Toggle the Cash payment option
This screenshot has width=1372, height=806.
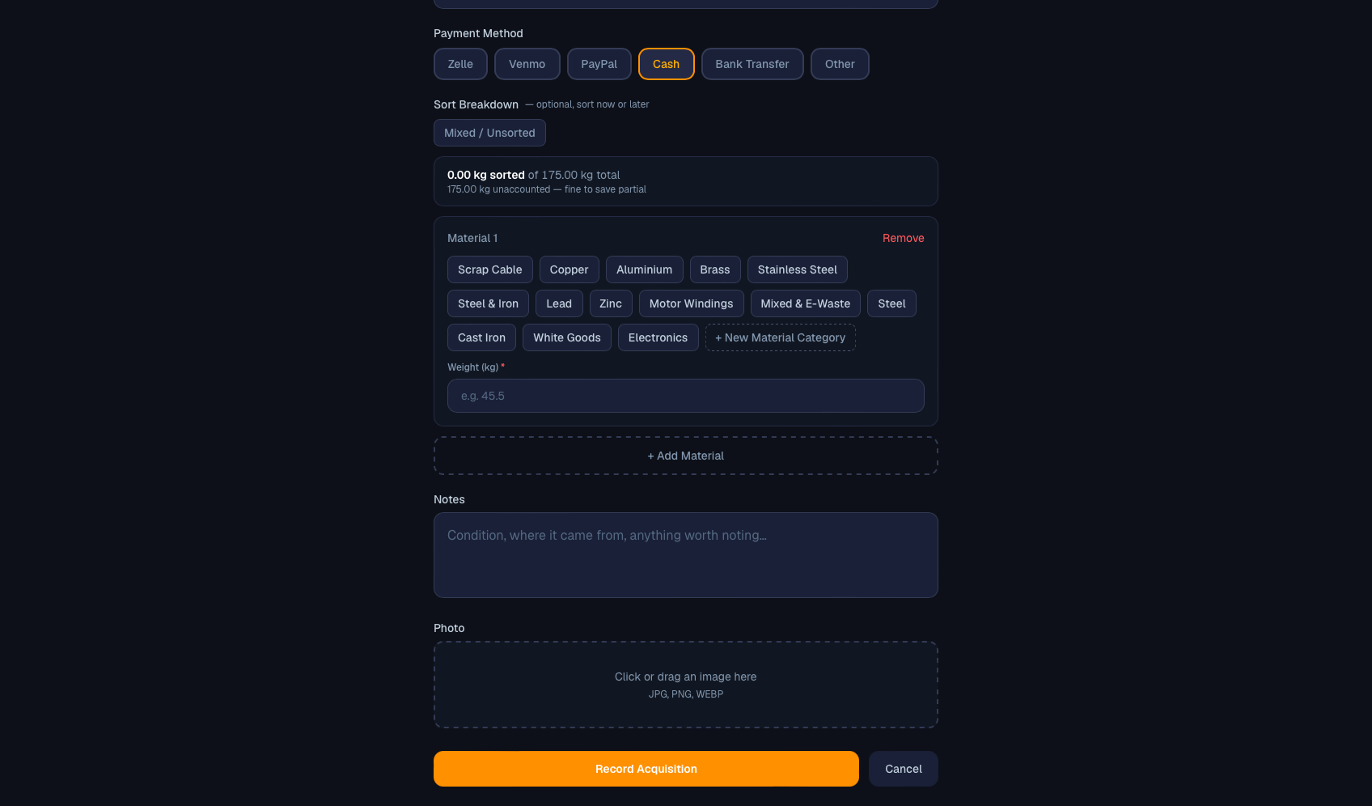pyautogui.click(x=666, y=64)
